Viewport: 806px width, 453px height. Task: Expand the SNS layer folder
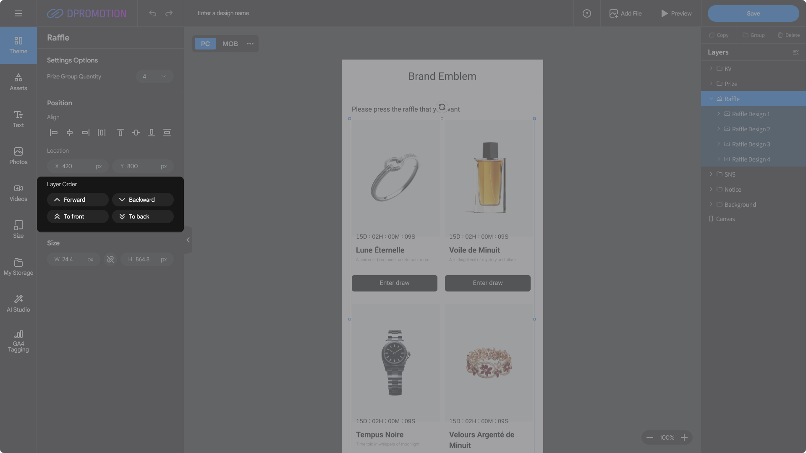[x=711, y=174]
